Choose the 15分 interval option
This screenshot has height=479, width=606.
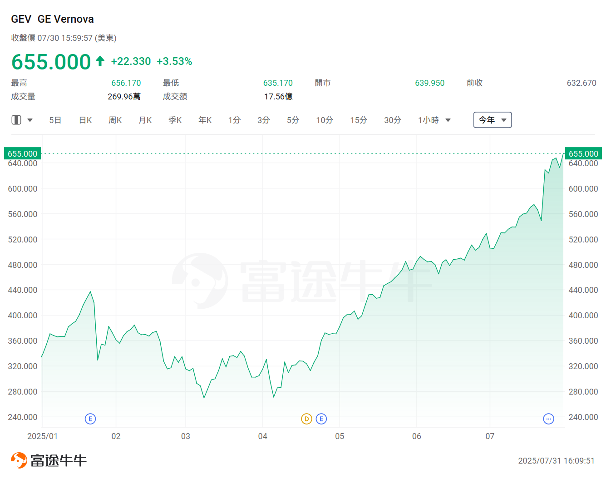pyautogui.click(x=359, y=120)
